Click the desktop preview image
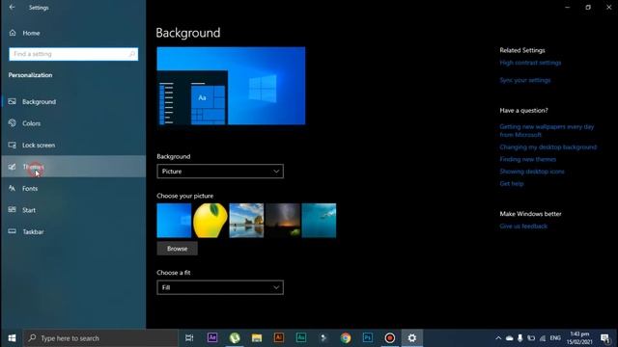Image resolution: width=618 pixels, height=347 pixels. [231, 86]
